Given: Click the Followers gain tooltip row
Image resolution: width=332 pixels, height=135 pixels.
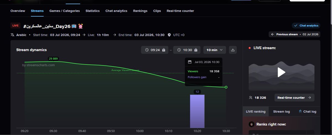Looking at the screenshot, I should click(x=204, y=77).
